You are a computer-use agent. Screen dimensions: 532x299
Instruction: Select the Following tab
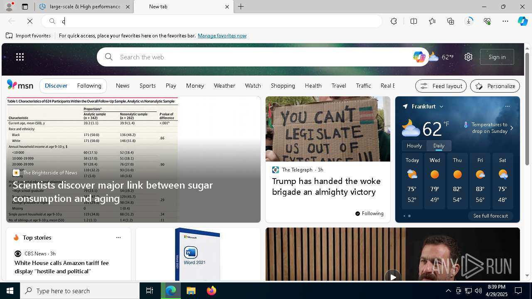[89, 86]
